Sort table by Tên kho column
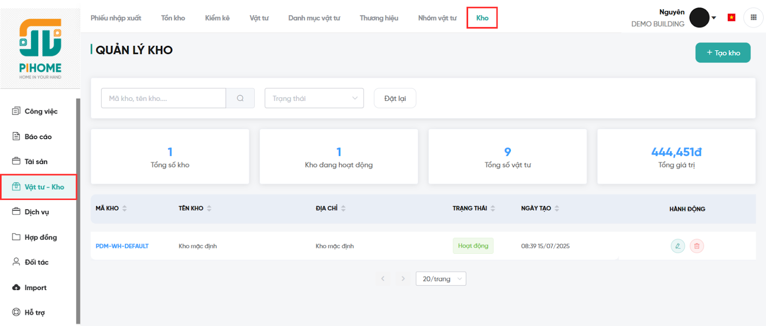The width and height of the screenshot is (766, 326). (x=209, y=208)
